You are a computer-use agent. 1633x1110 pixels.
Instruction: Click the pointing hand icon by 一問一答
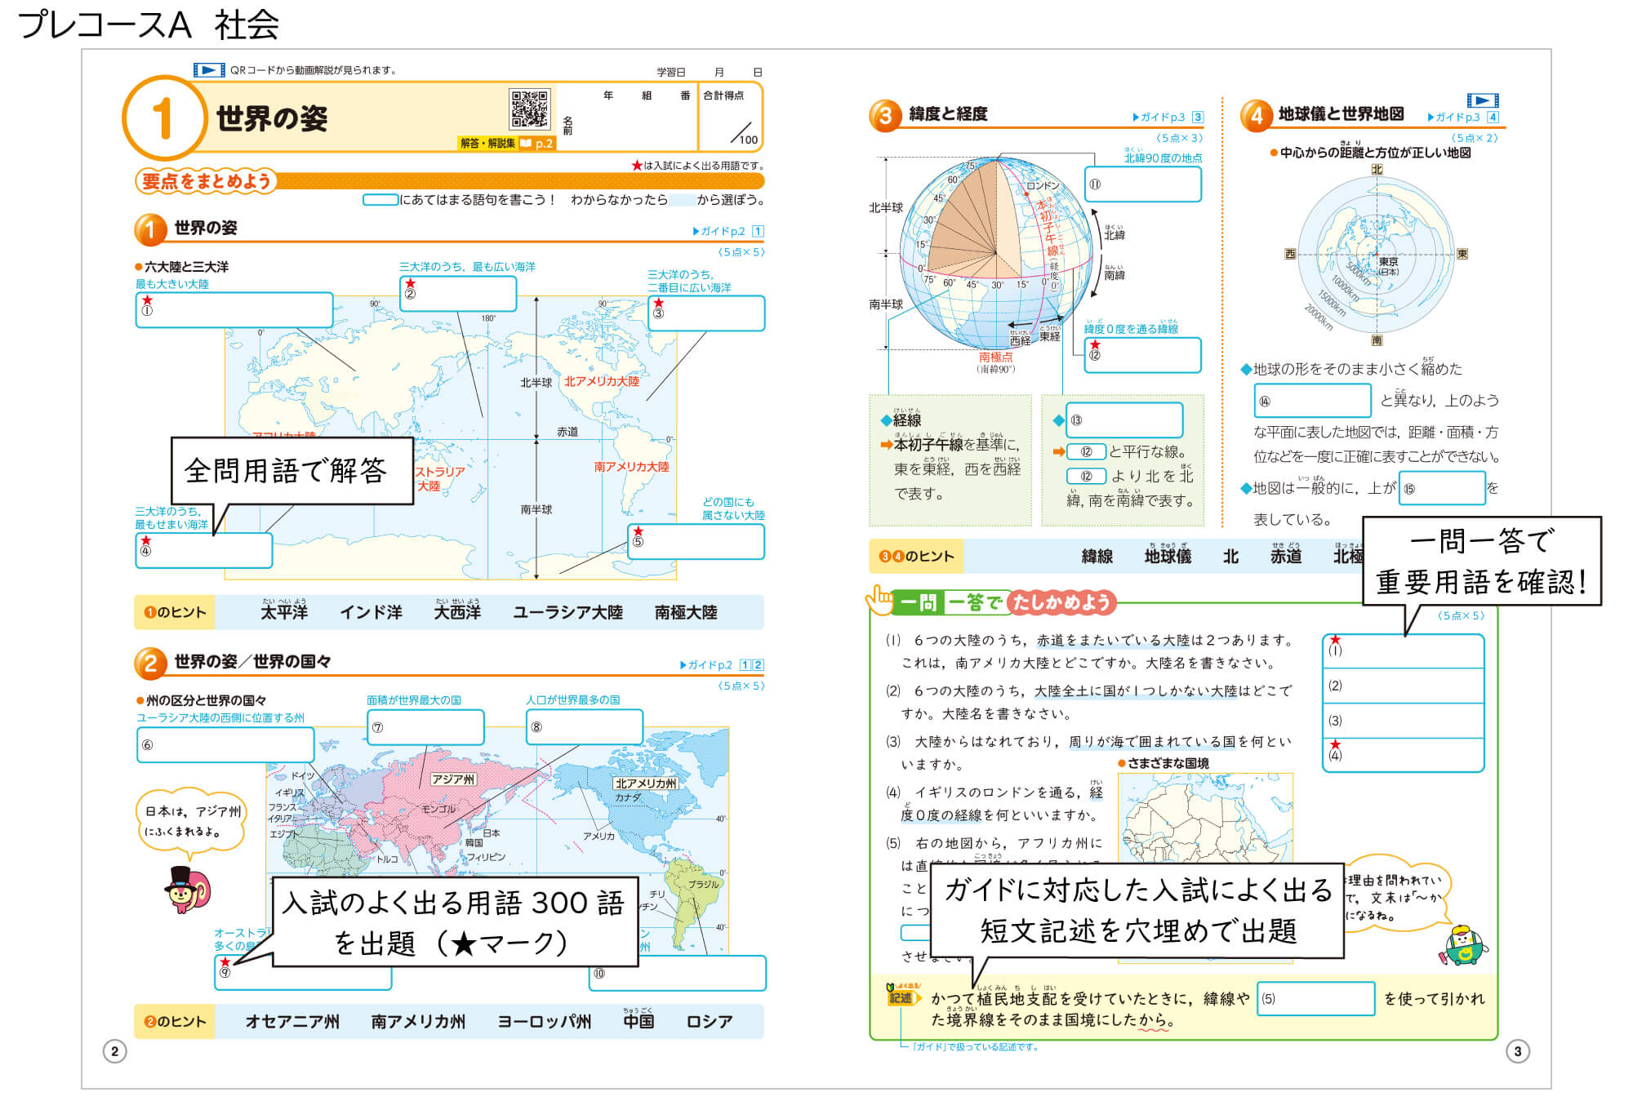pos(880,599)
